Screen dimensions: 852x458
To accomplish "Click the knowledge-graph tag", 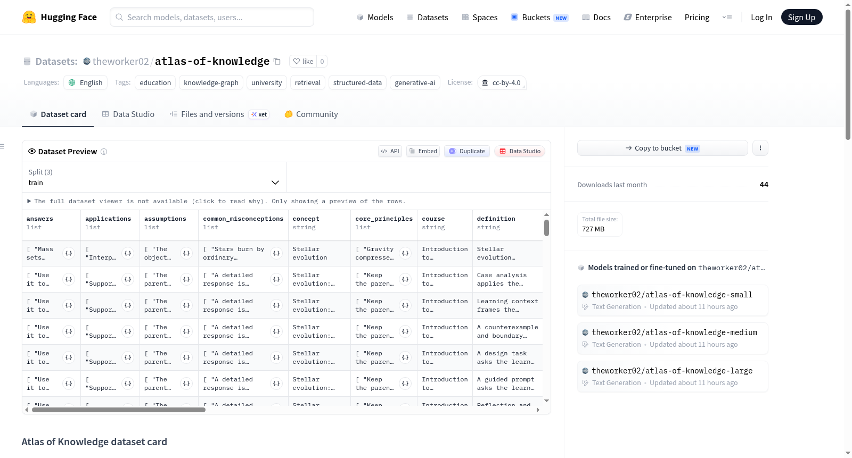I will [211, 82].
